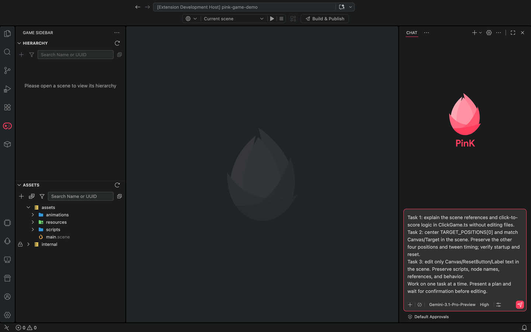531x332 pixels.
Task: Focus the hierarchy Search Name or UUID field
Action: click(x=76, y=55)
